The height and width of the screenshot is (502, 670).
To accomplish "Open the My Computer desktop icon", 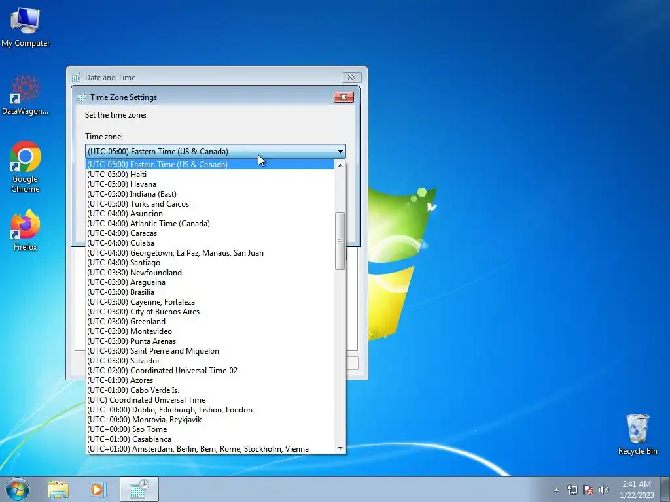I will [x=26, y=27].
